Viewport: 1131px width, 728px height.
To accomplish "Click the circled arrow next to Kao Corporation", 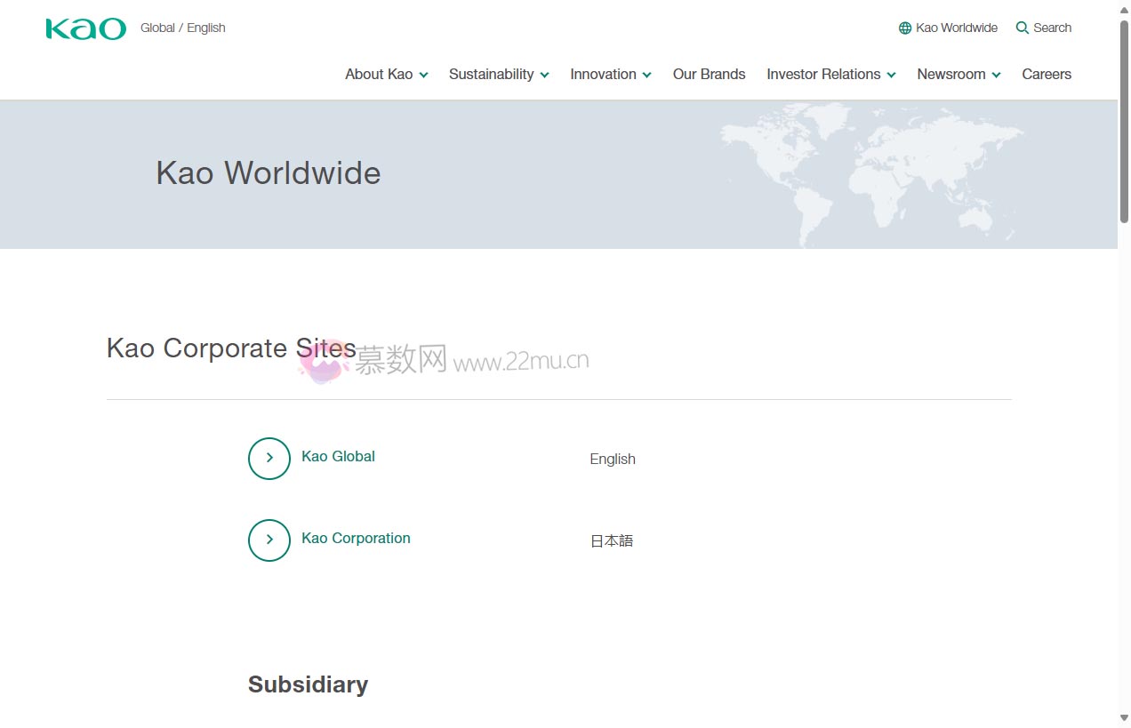I will pyautogui.click(x=269, y=540).
